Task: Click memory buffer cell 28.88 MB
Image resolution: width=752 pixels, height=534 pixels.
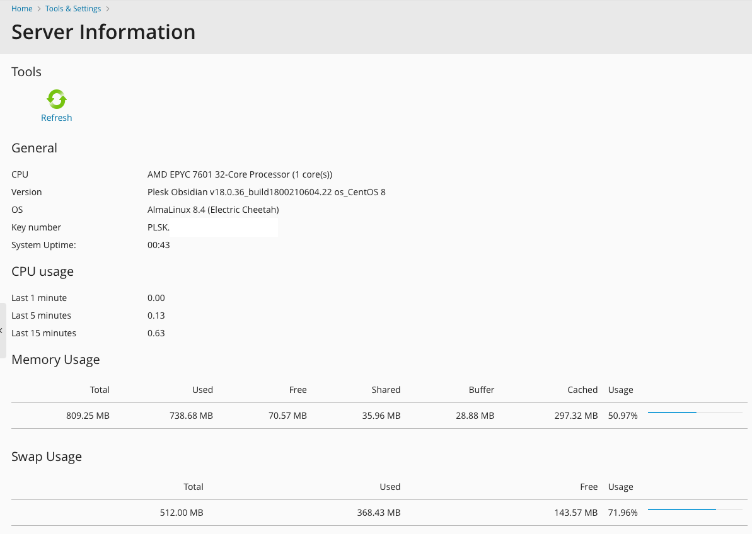Action: pos(475,416)
